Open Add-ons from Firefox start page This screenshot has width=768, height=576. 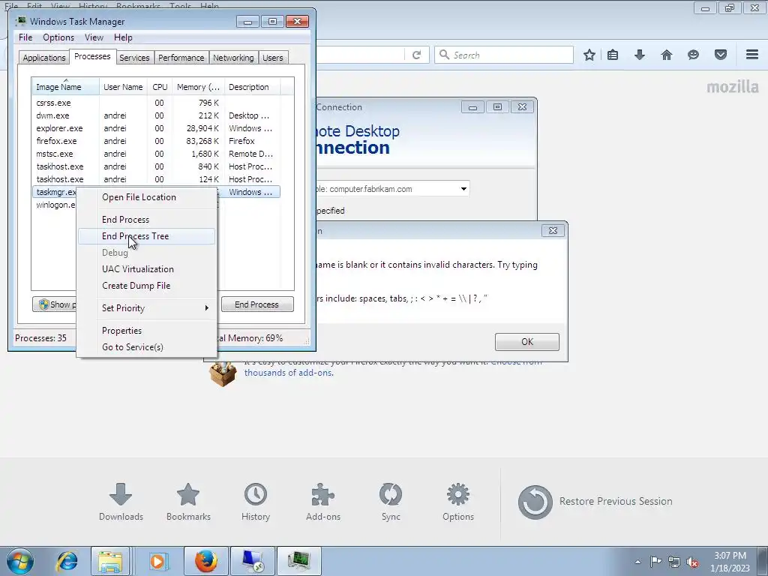coord(323,502)
